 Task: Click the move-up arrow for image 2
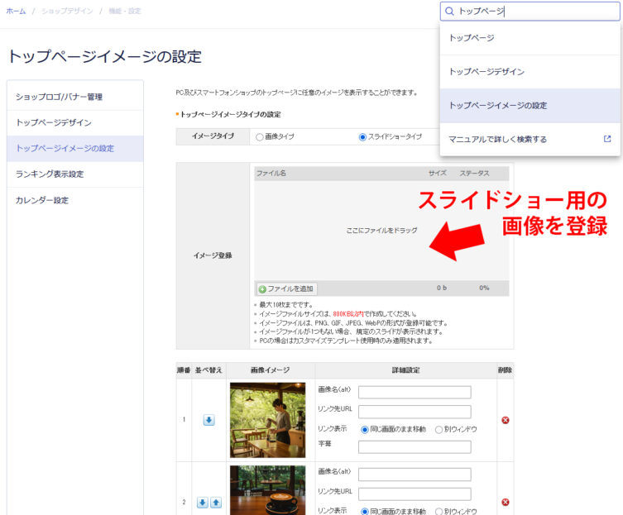[x=215, y=503]
